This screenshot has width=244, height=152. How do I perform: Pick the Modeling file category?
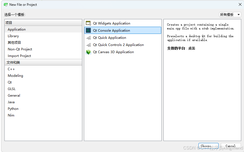tap(15, 76)
